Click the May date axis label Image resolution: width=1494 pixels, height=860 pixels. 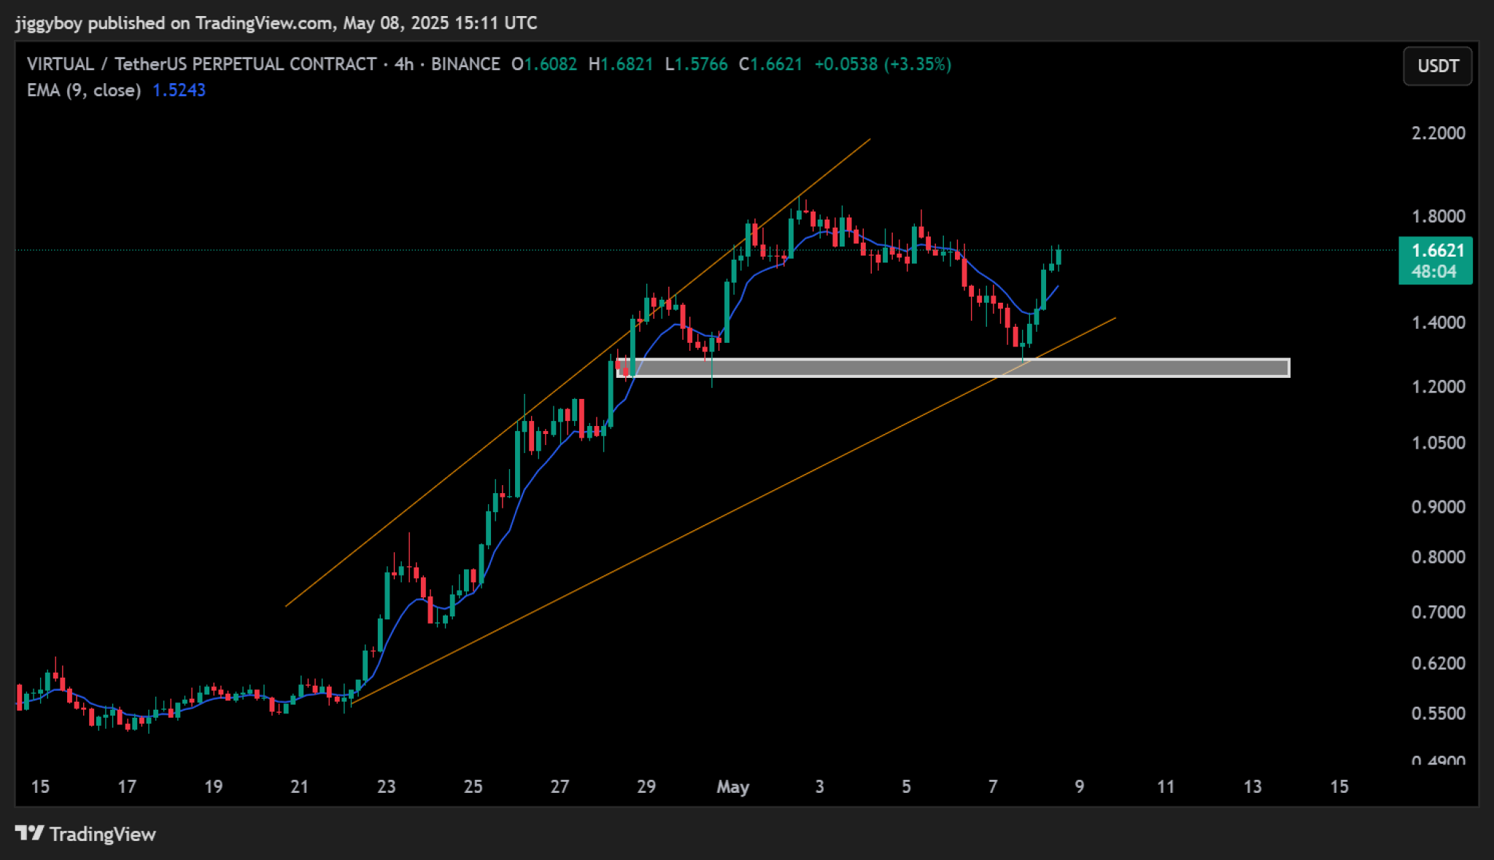point(732,786)
